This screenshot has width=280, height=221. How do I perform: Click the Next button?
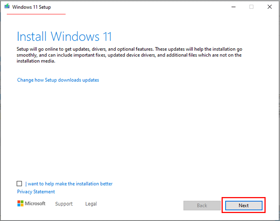pyautogui.click(x=244, y=205)
